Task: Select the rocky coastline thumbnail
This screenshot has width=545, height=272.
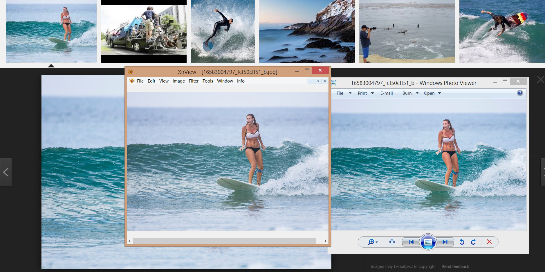Action: [307, 31]
